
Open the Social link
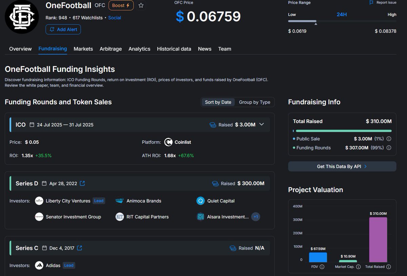(x=115, y=18)
